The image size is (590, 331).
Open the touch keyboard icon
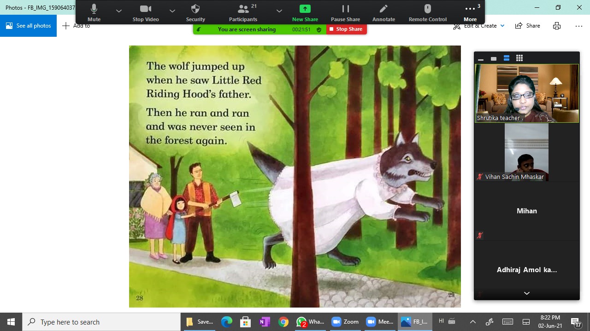coord(507,322)
